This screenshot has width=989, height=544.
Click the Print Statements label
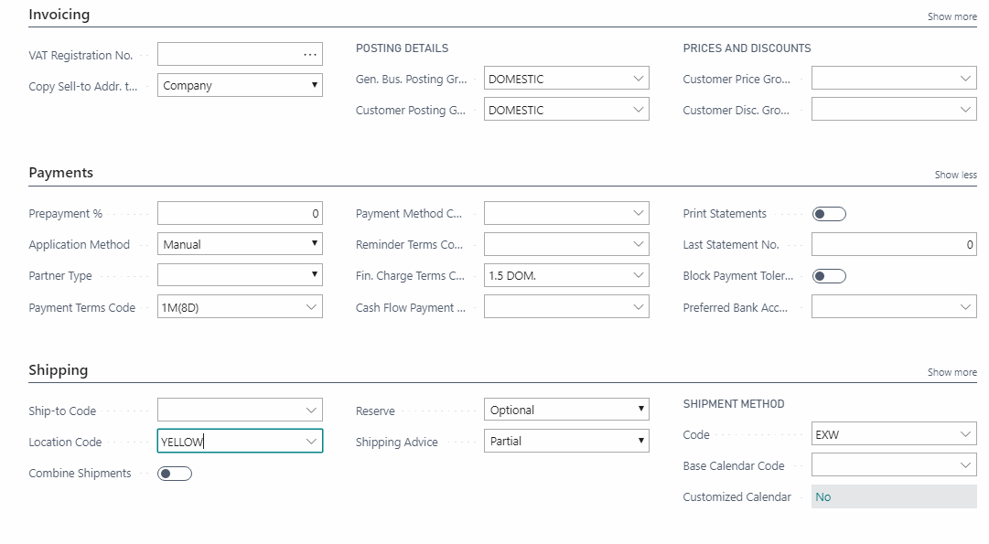(x=725, y=214)
